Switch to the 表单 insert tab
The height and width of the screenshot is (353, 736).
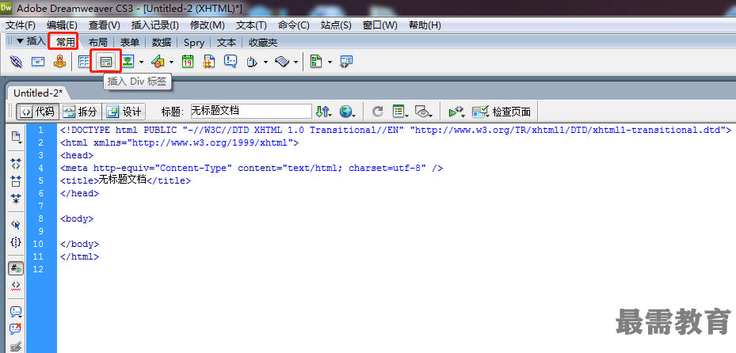pyautogui.click(x=130, y=42)
